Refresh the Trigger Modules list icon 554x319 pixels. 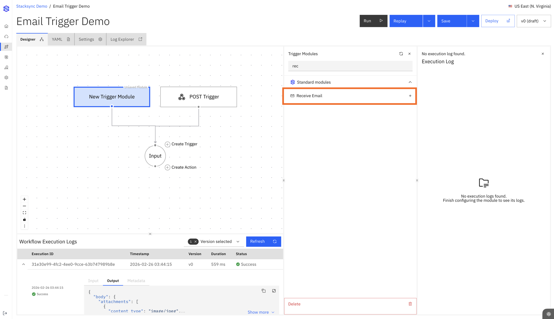pyautogui.click(x=401, y=54)
